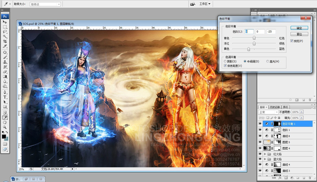
Task: Select the 高光(H) radio button
Action: point(268,61)
